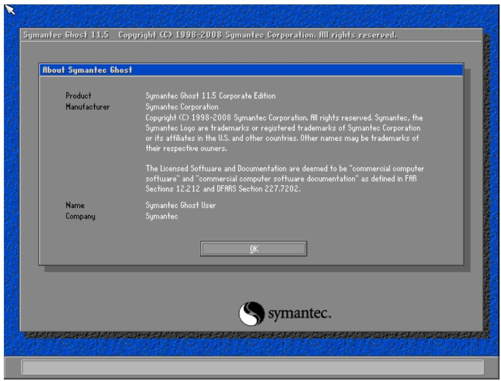Click the Product label
Screen dimensions: 501x381
(78, 96)
